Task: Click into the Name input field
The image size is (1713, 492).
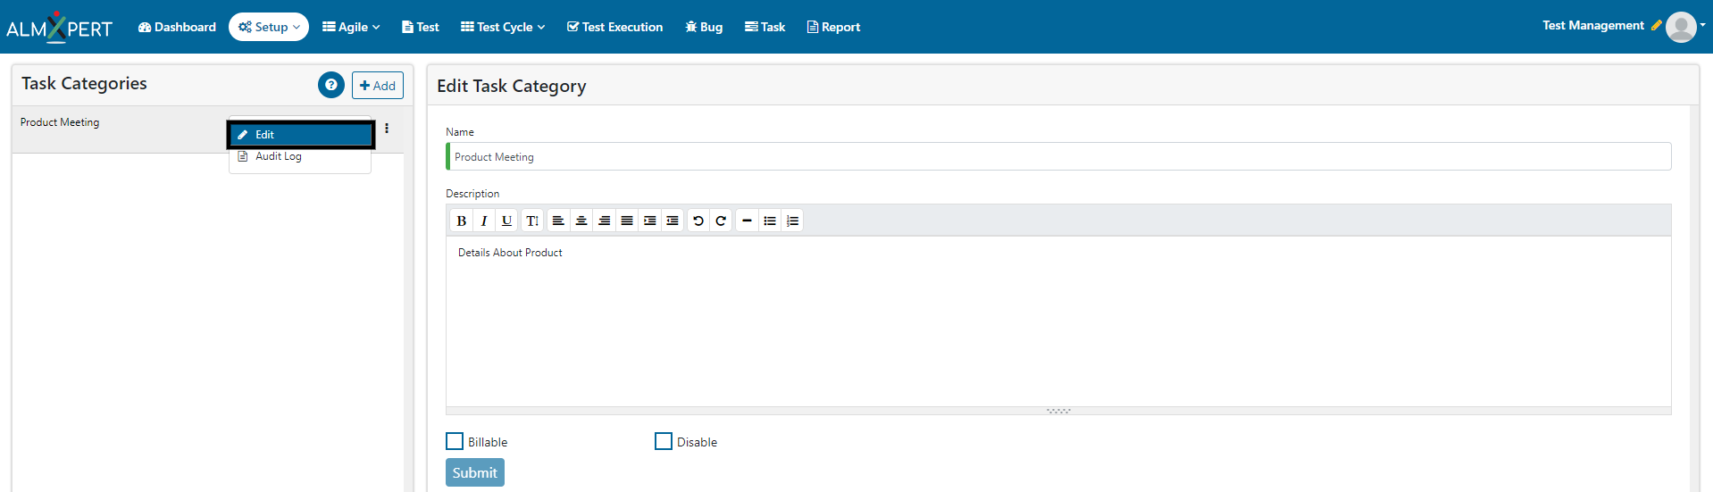Action: (1058, 157)
